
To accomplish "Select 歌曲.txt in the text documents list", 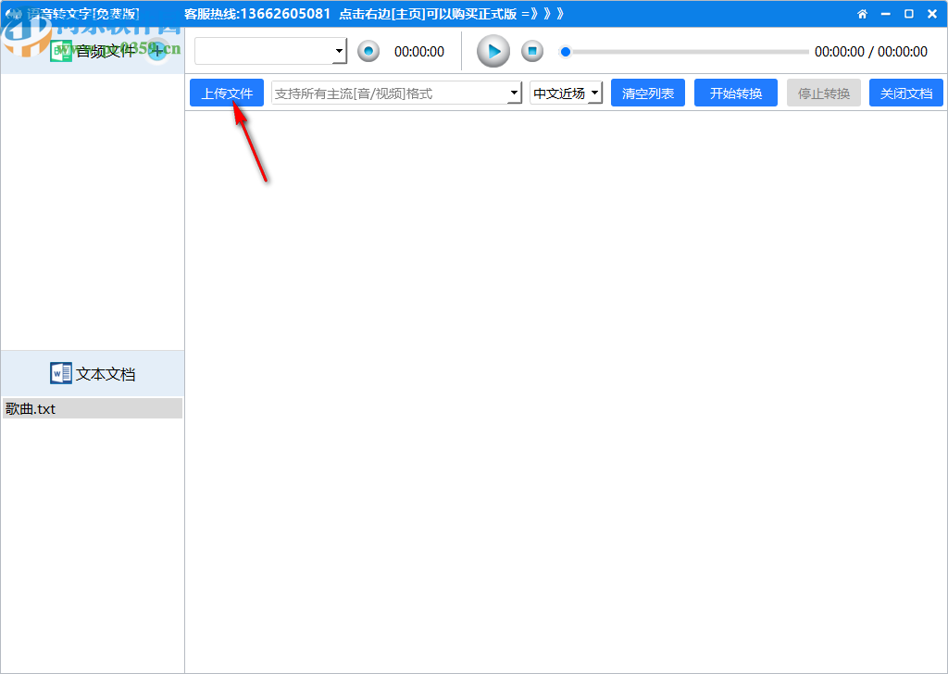I will coord(92,408).
